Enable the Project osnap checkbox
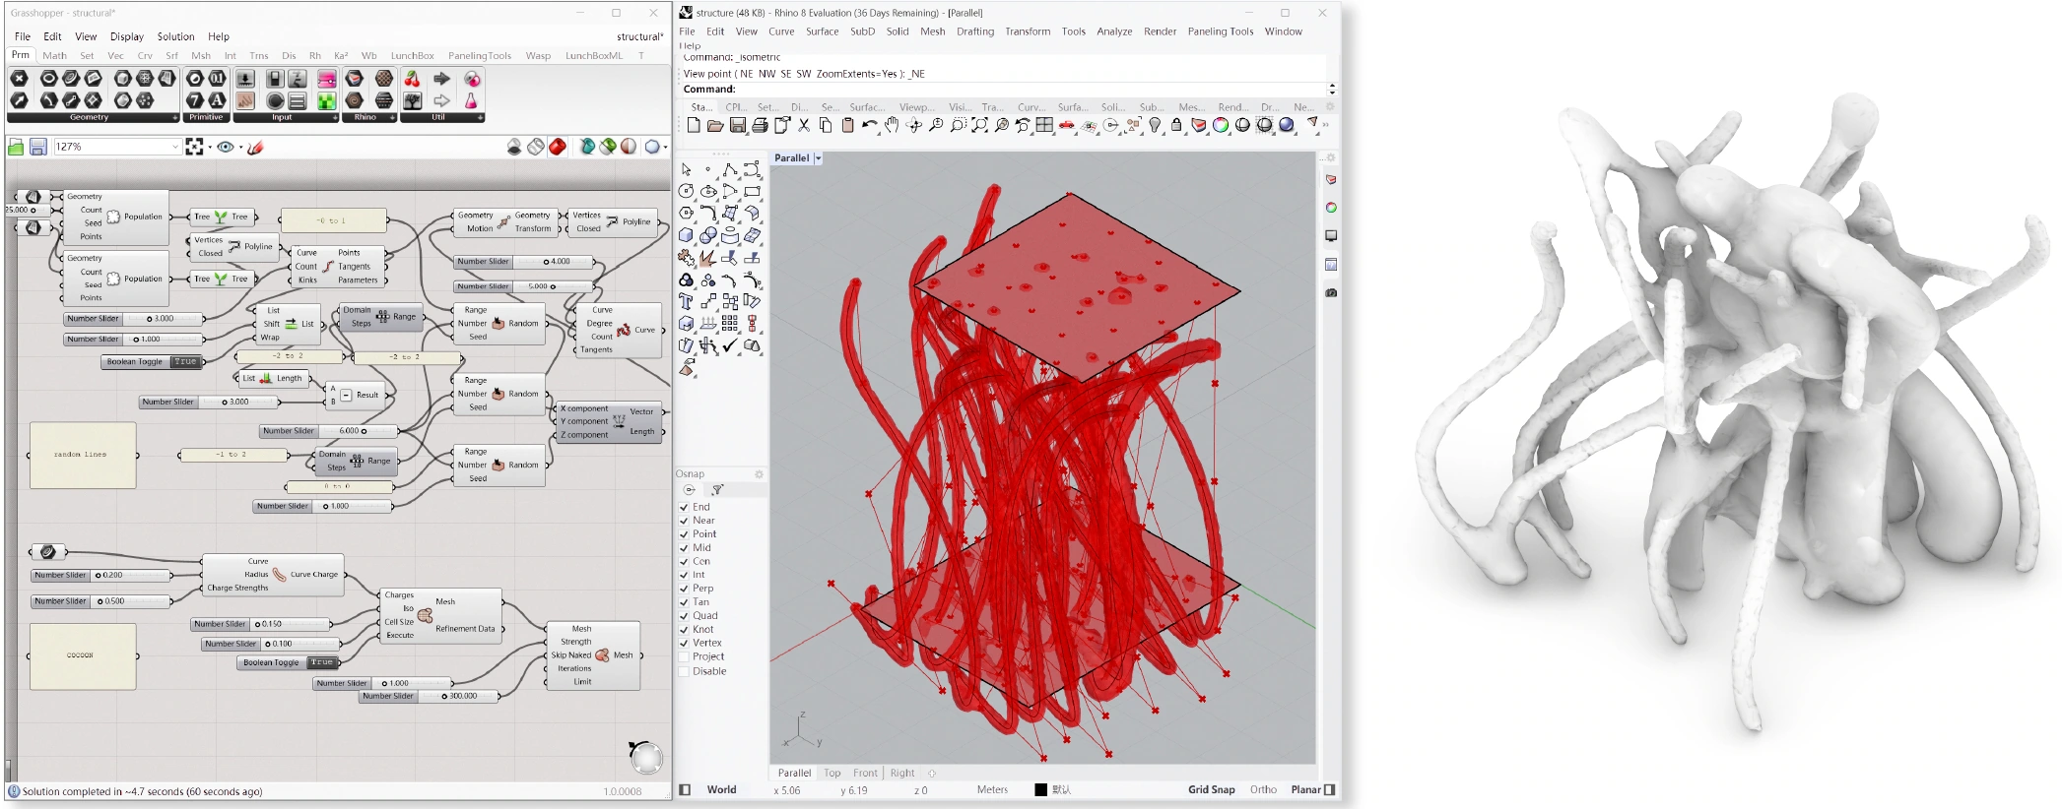 684,656
